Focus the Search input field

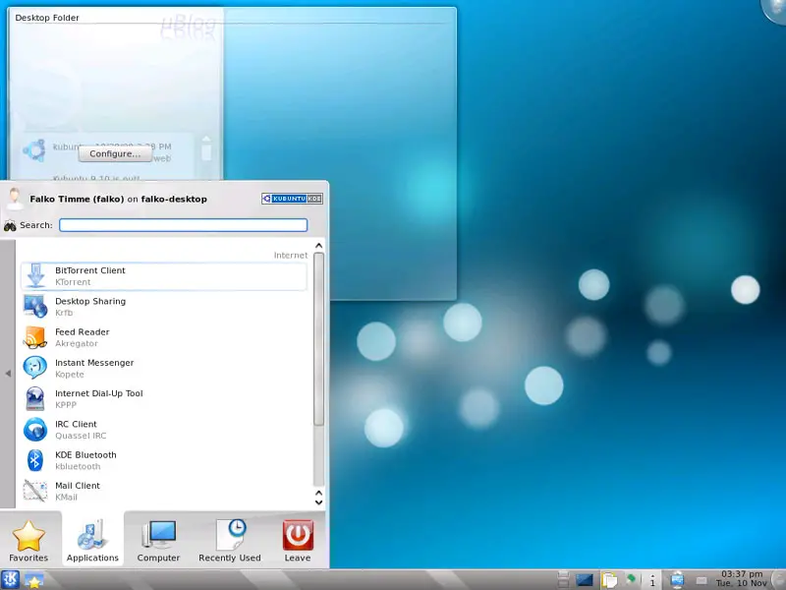184,225
